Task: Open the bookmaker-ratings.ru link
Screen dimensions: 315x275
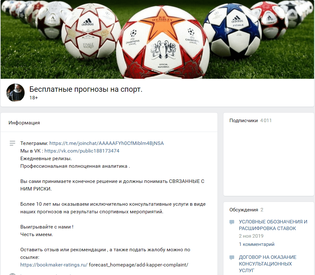Action: tap(54, 265)
